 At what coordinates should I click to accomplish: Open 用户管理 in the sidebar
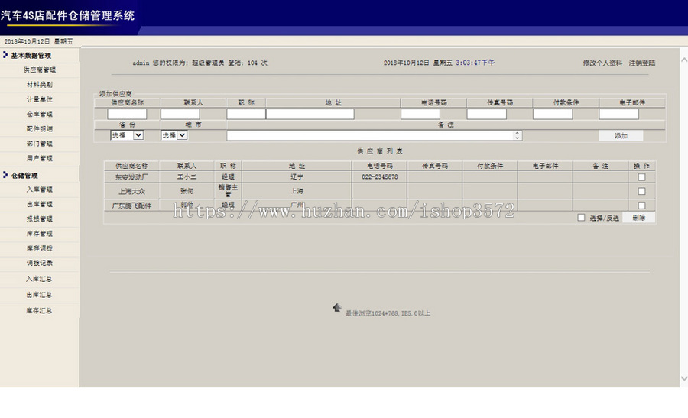pyautogui.click(x=40, y=158)
